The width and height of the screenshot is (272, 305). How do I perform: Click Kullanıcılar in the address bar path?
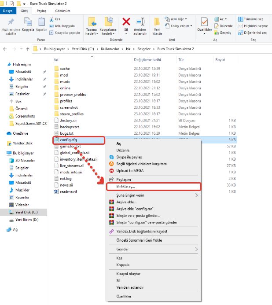click(x=110, y=49)
